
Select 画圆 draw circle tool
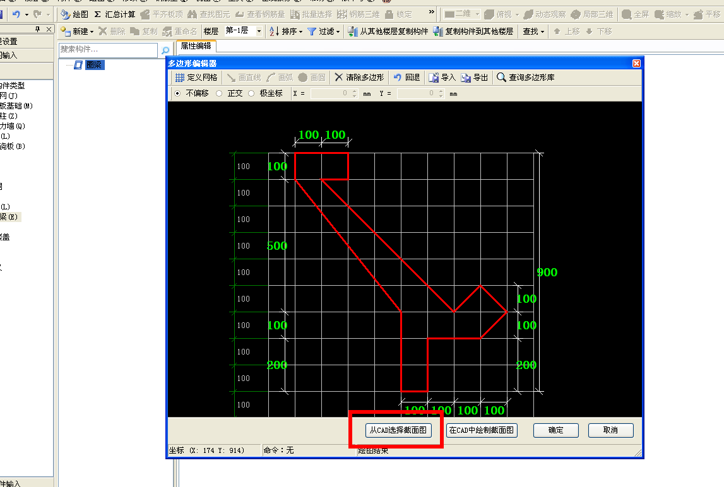(x=312, y=77)
